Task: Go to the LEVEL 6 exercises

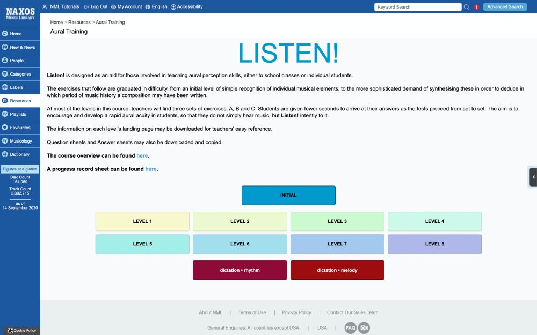Action: click(240, 244)
